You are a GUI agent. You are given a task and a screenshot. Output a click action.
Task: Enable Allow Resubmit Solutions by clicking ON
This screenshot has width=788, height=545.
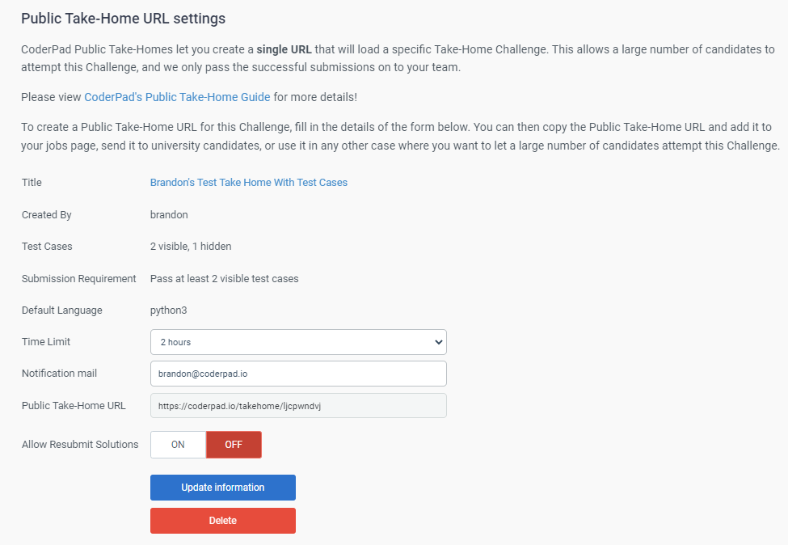177,444
